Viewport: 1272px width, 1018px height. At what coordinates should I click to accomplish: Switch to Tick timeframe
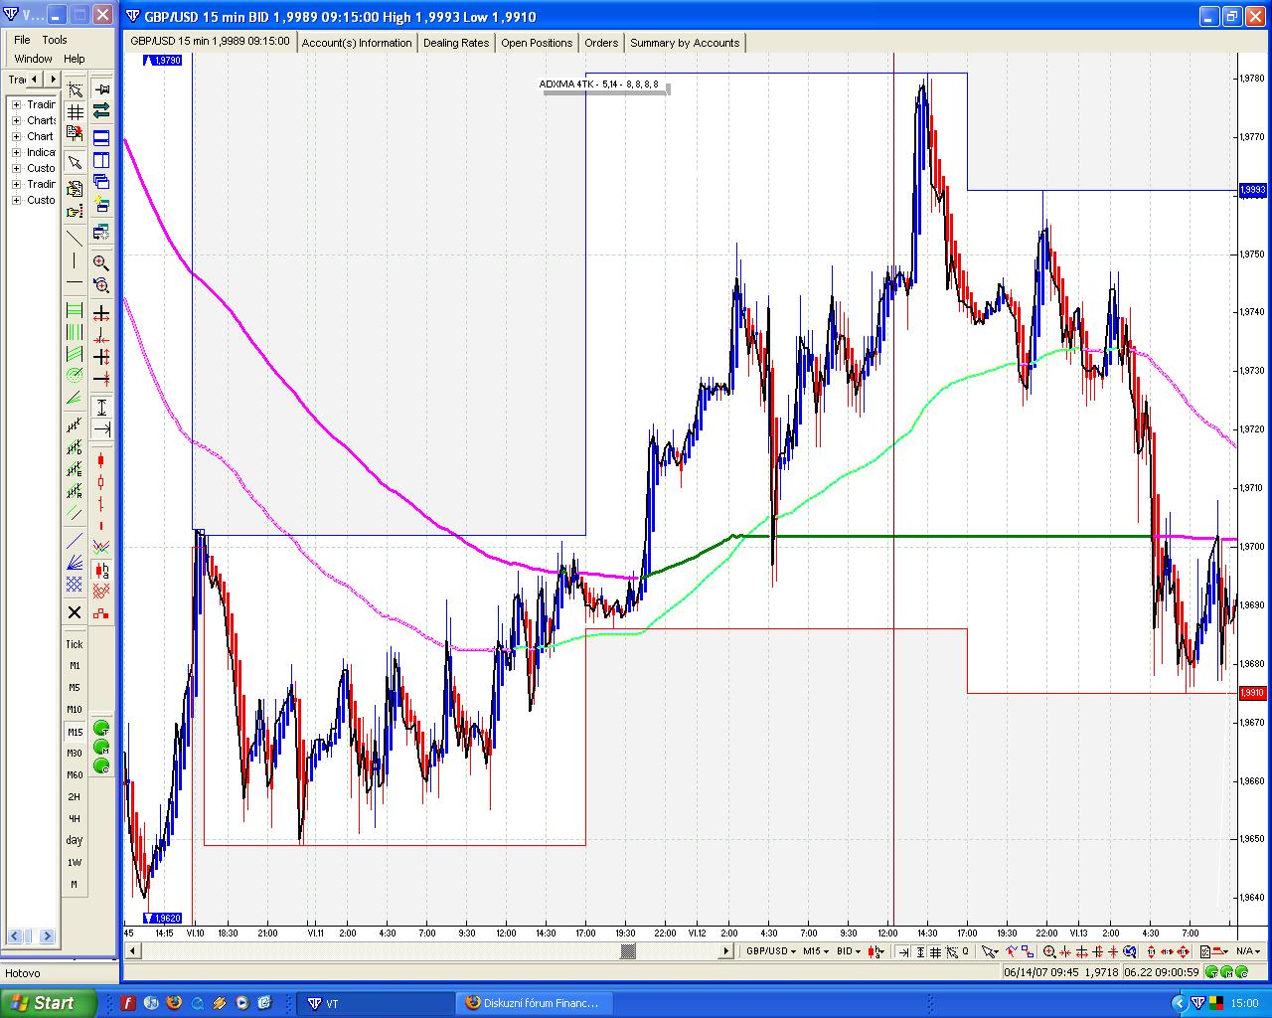(x=75, y=644)
